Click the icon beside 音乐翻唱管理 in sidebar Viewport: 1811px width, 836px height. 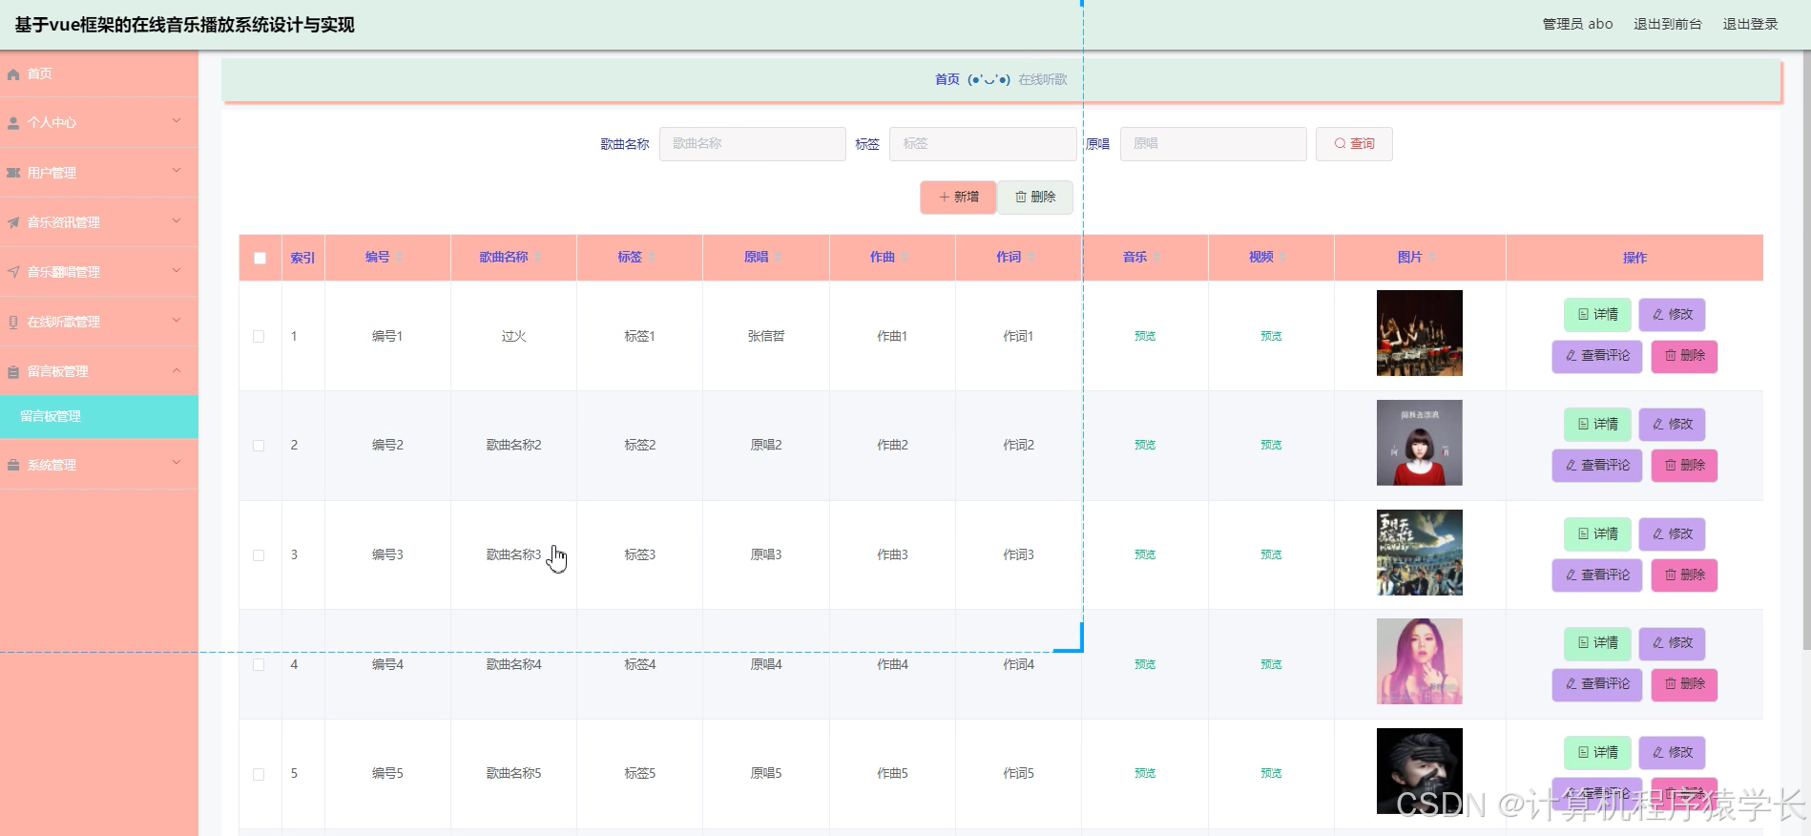[13, 272]
